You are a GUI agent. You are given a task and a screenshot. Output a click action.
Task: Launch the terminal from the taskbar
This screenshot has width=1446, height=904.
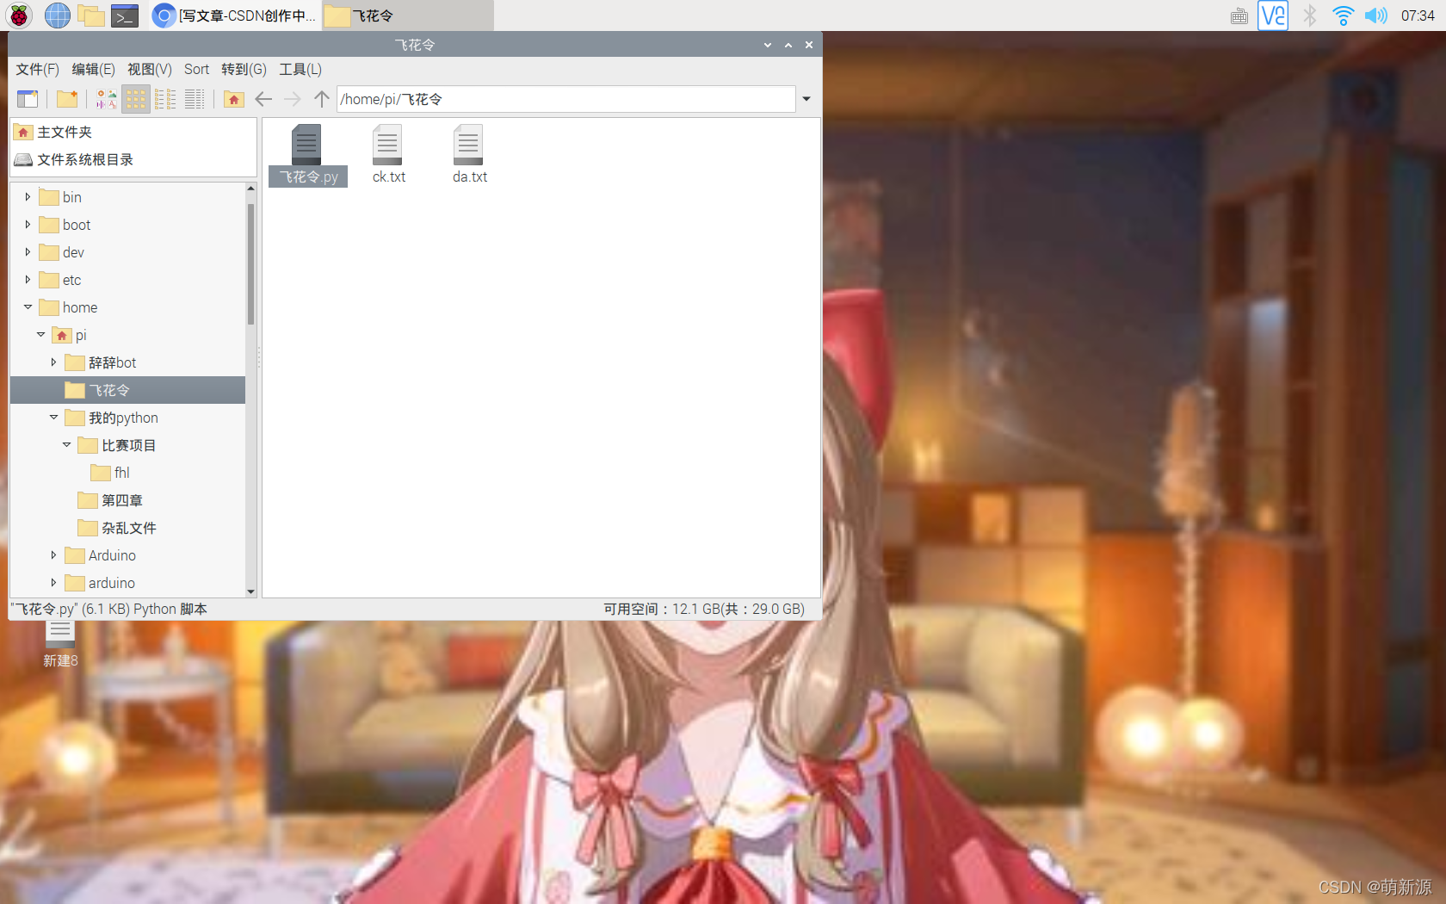click(125, 15)
